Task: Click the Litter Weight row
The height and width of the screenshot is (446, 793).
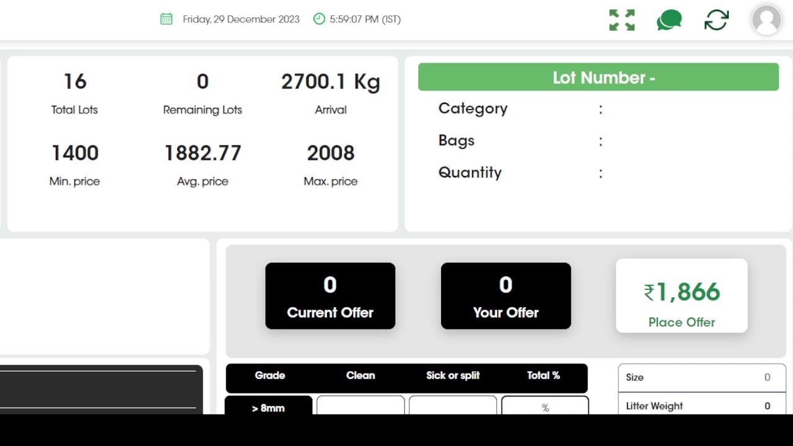Action: [x=702, y=404]
